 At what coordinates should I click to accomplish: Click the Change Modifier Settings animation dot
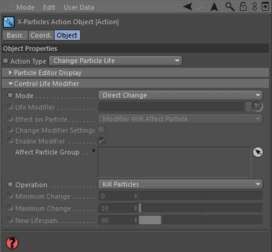pos(10,130)
